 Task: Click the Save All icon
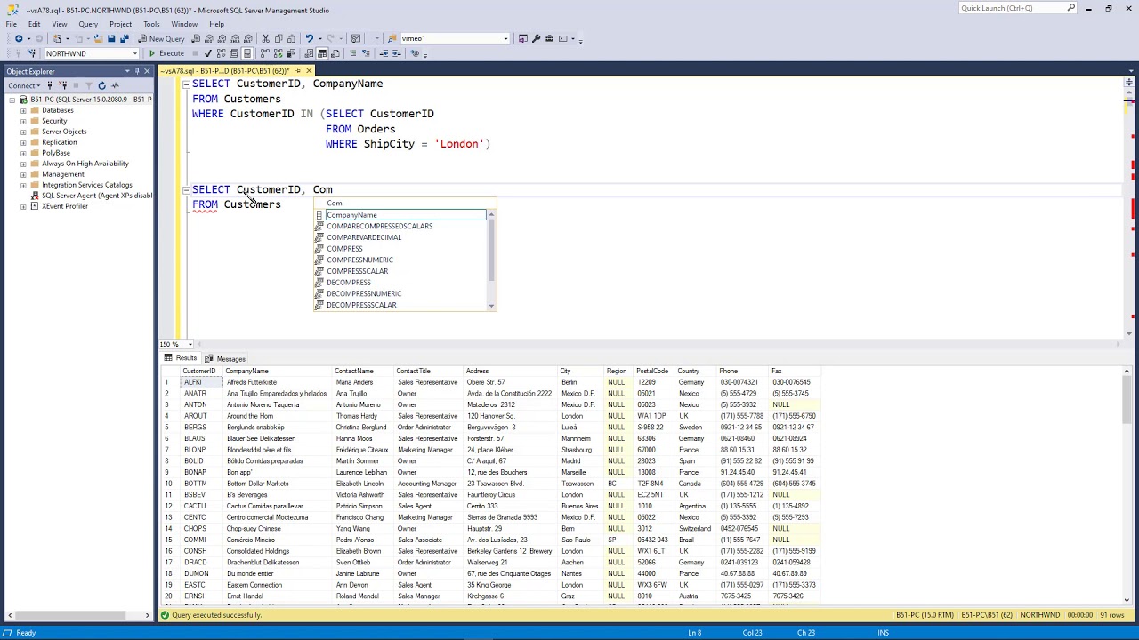(124, 39)
